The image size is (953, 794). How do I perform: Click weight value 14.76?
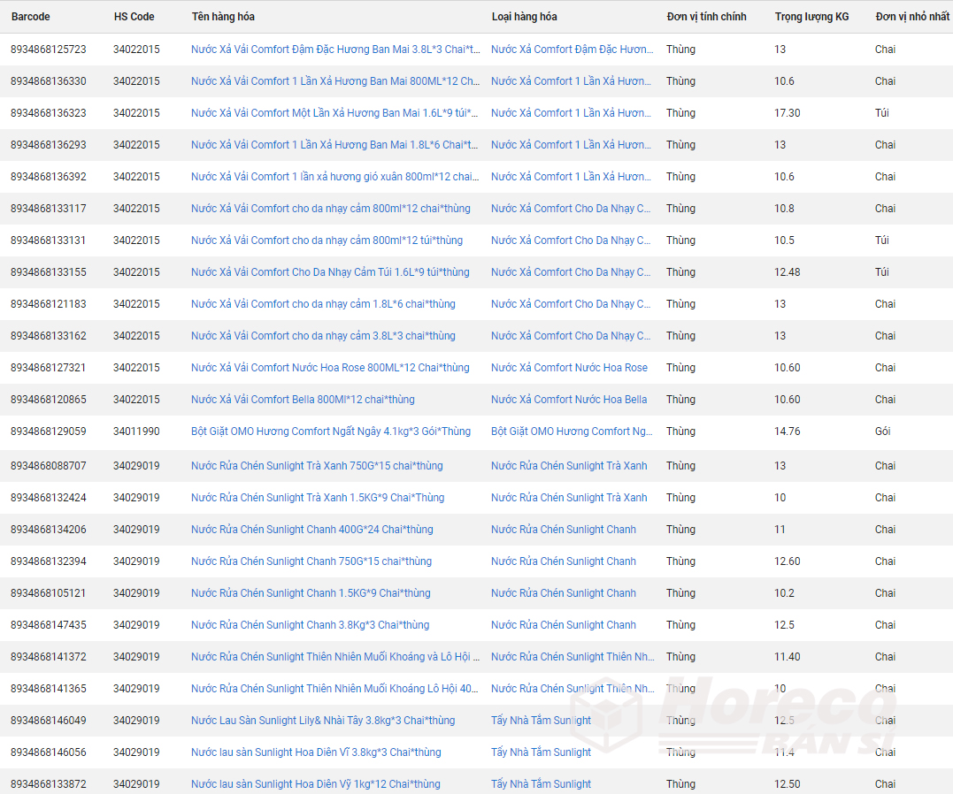(787, 431)
